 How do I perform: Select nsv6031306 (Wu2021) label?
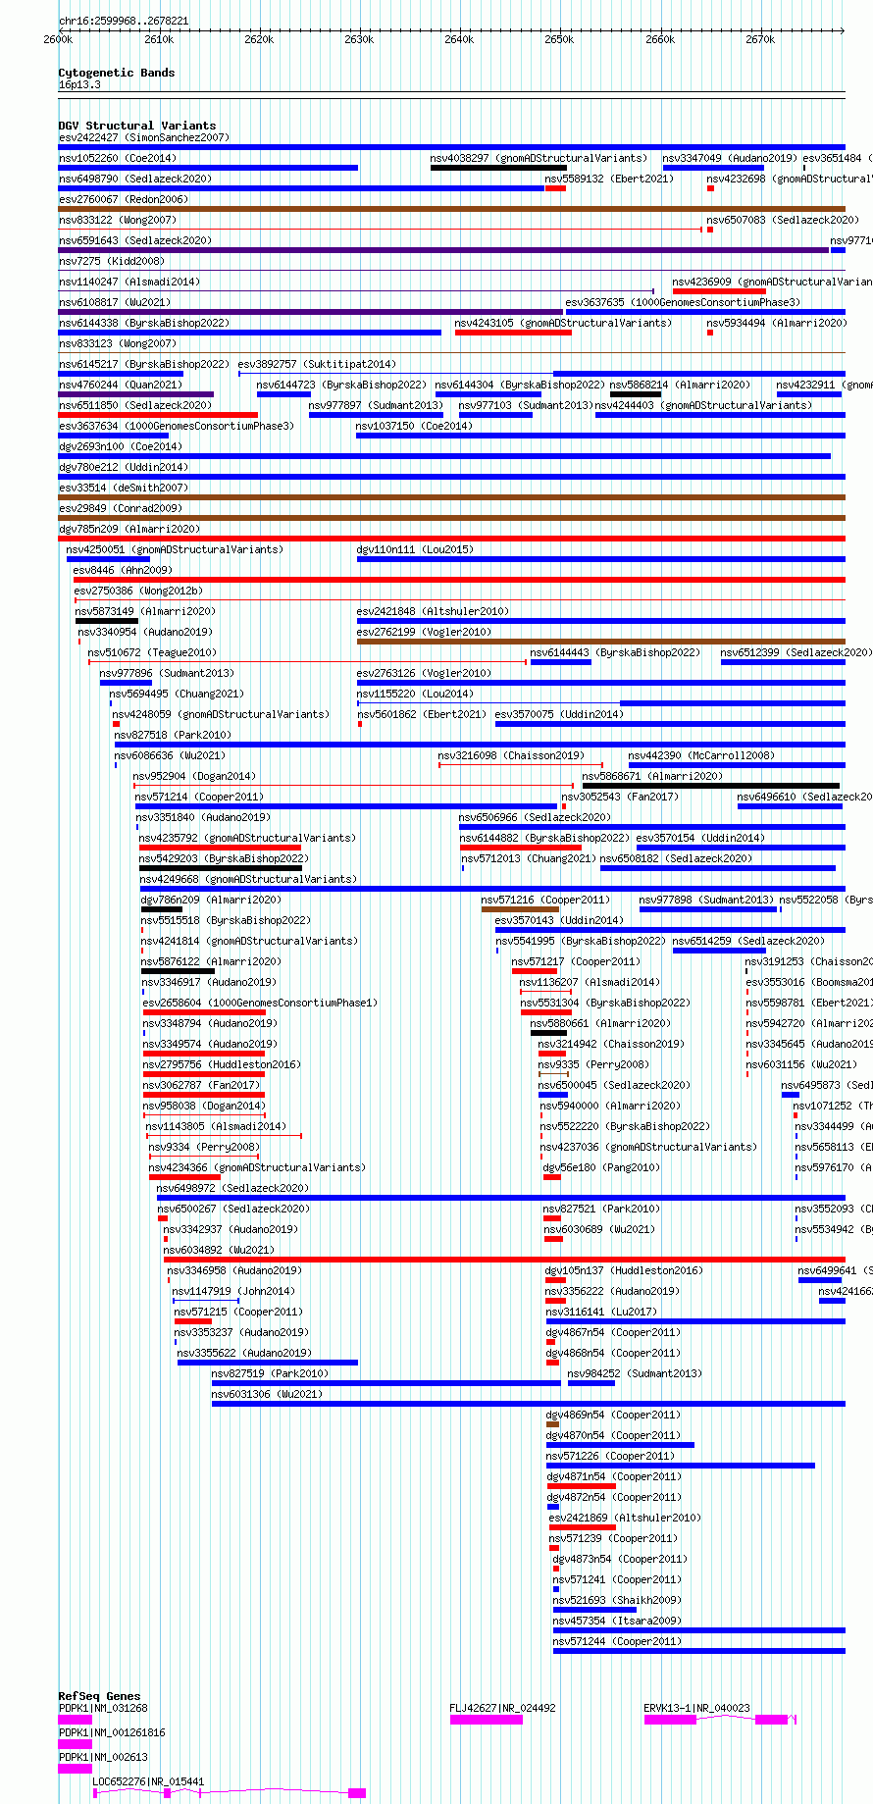tap(268, 1394)
